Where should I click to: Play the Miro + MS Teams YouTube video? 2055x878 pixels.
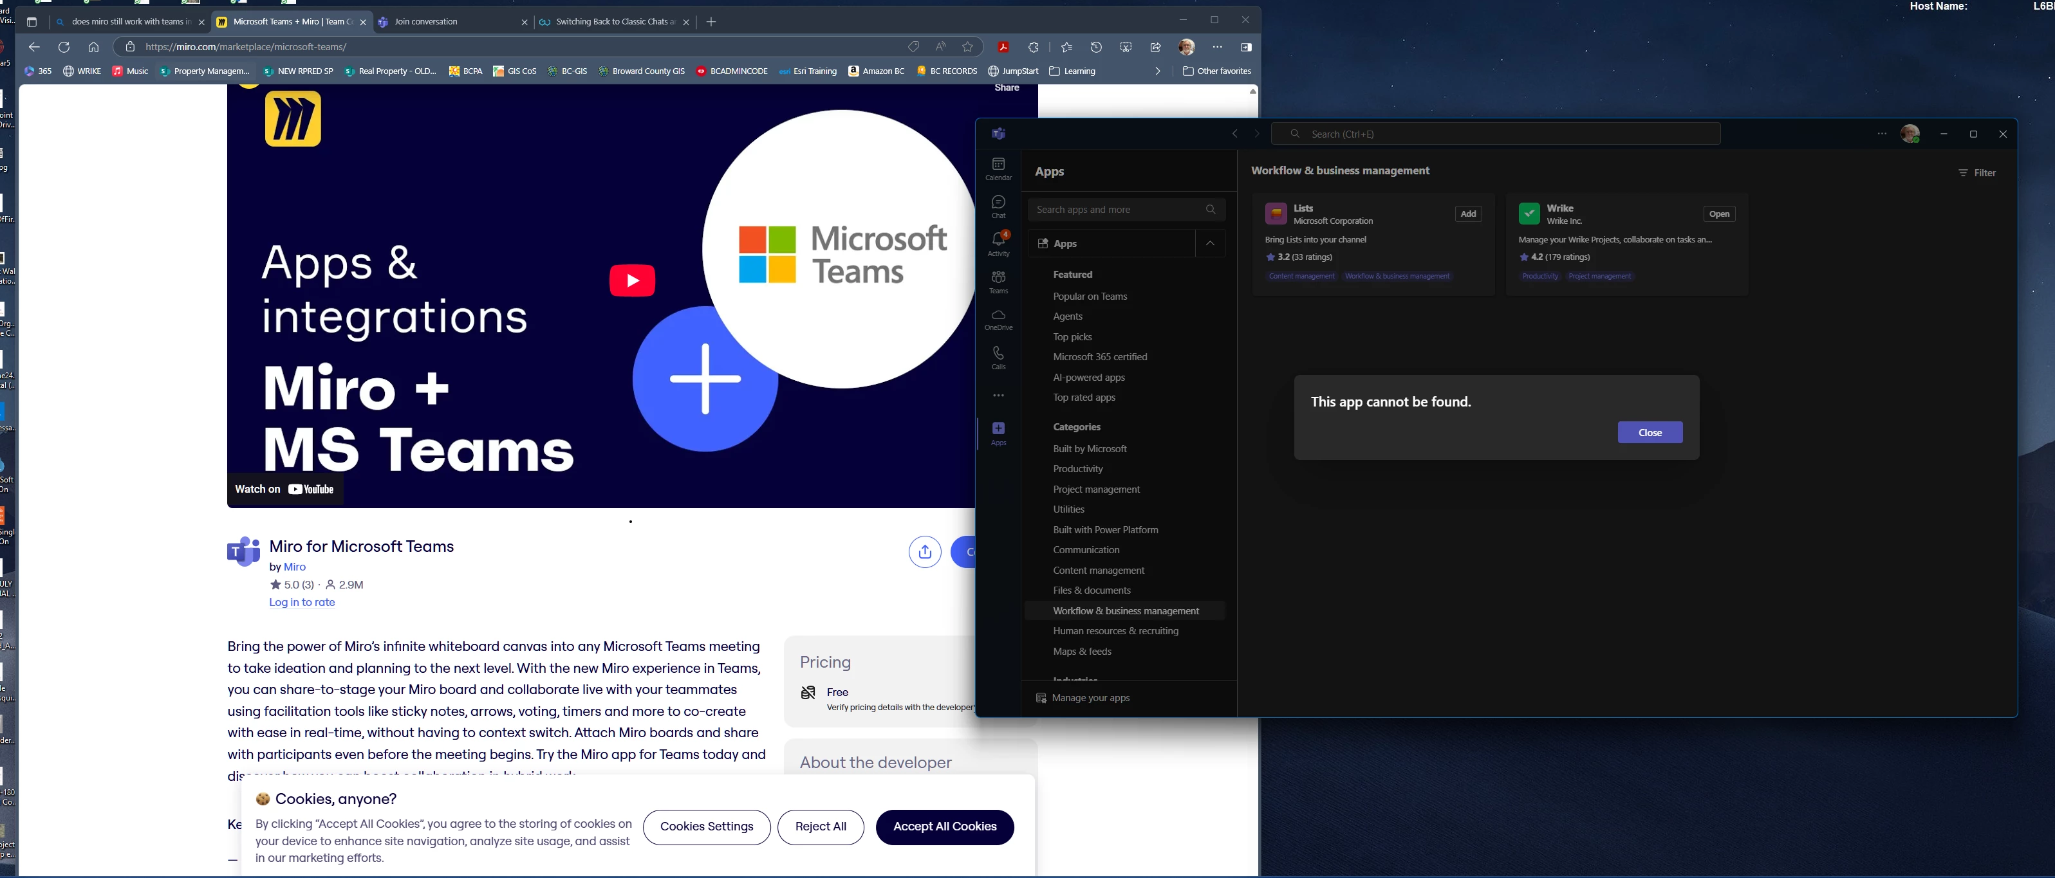632,280
